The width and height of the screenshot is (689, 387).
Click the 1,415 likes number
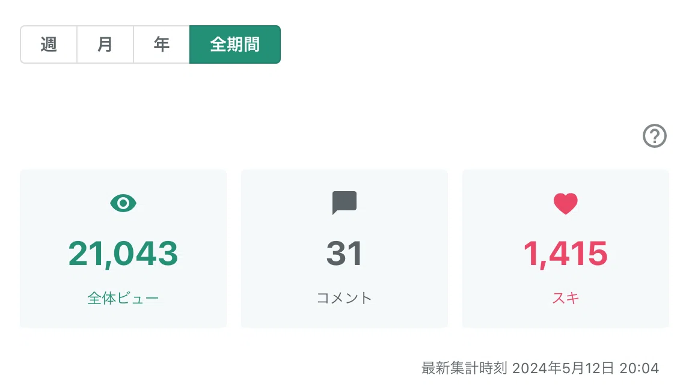(x=566, y=254)
